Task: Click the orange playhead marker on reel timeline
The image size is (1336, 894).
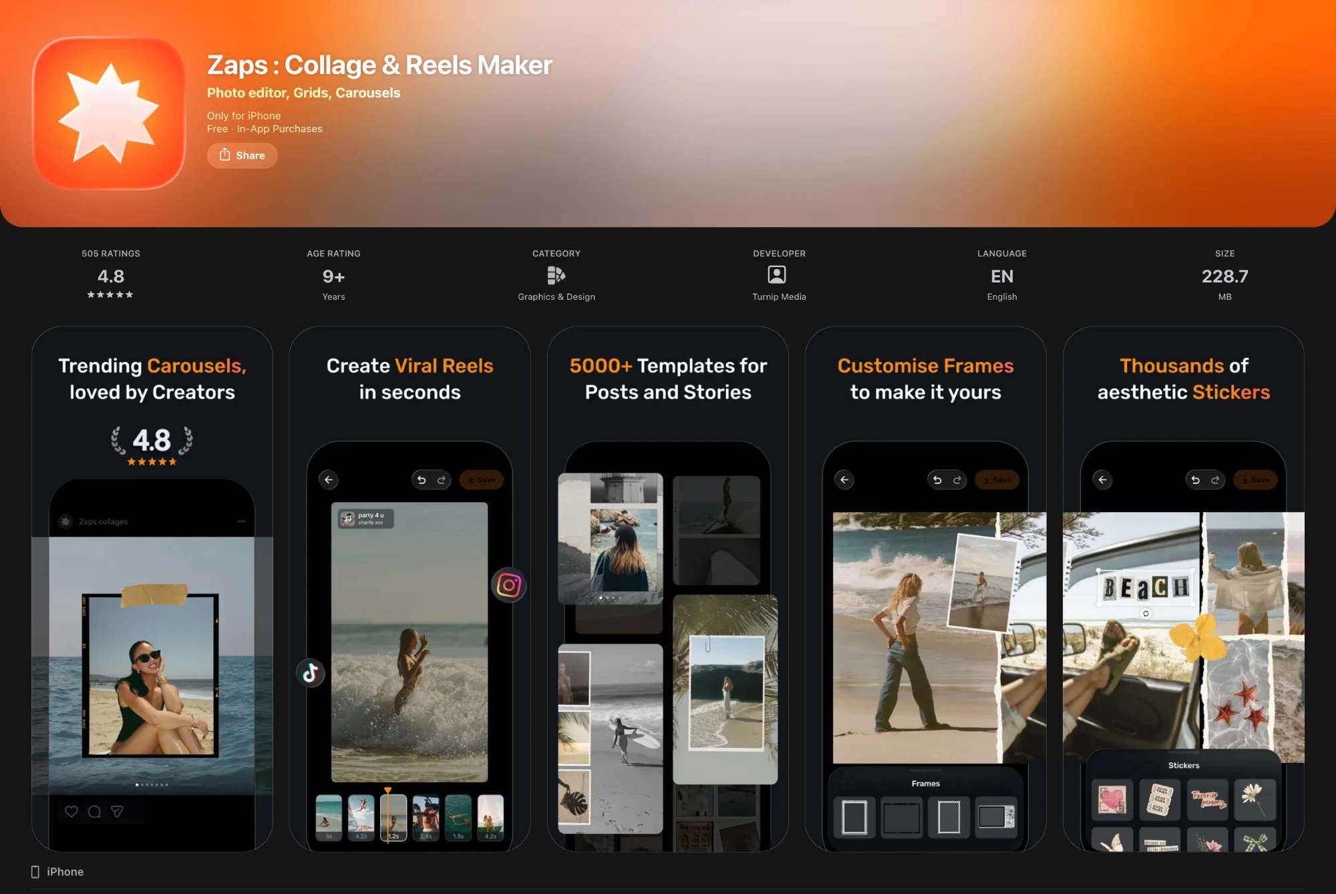Action: [x=387, y=791]
